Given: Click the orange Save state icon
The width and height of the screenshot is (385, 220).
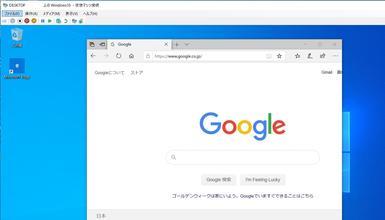Looking at the screenshot, I should point(34,21).
